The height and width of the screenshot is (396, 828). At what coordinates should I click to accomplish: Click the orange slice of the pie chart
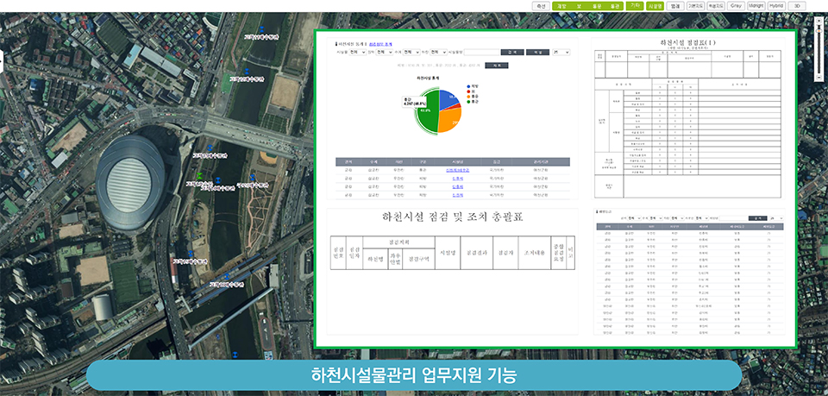click(x=448, y=119)
